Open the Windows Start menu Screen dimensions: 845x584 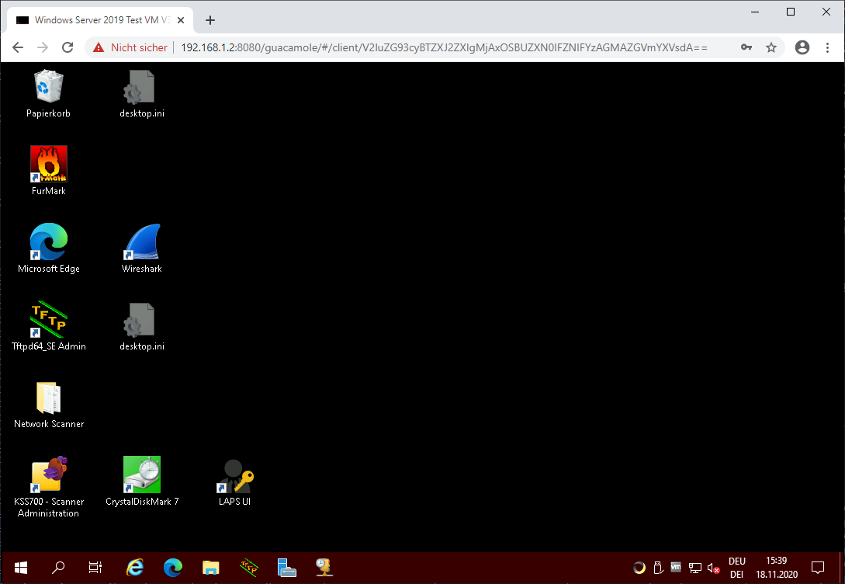pyautogui.click(x=21, y=568)
